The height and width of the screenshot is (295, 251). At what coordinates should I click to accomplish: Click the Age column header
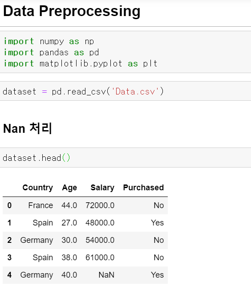click(69, 188)
